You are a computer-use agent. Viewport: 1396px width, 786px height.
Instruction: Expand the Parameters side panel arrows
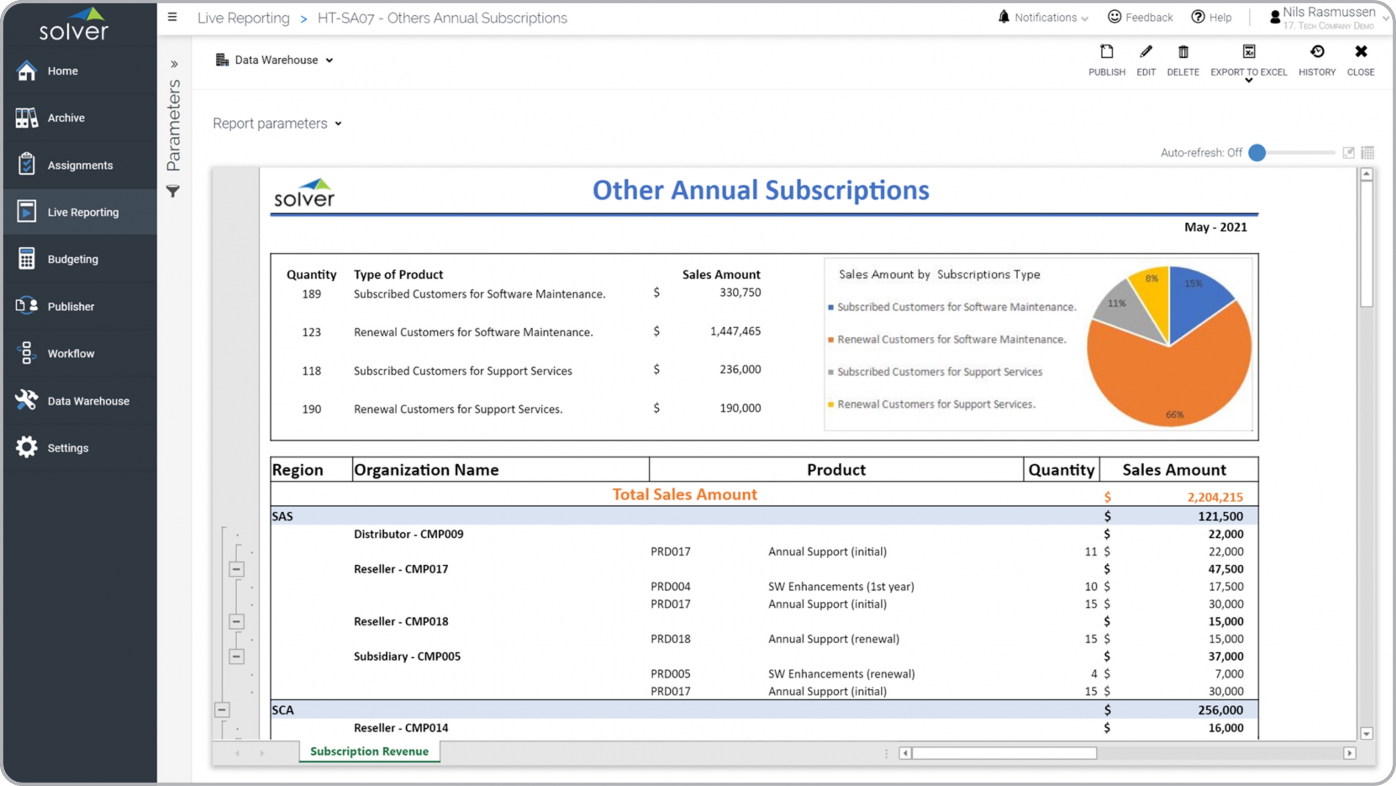tap(174, 64)
